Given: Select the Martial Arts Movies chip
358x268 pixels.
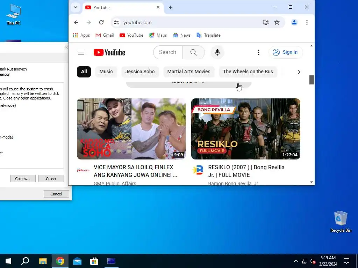Looking at the screenshot, I should pos(189,72).
